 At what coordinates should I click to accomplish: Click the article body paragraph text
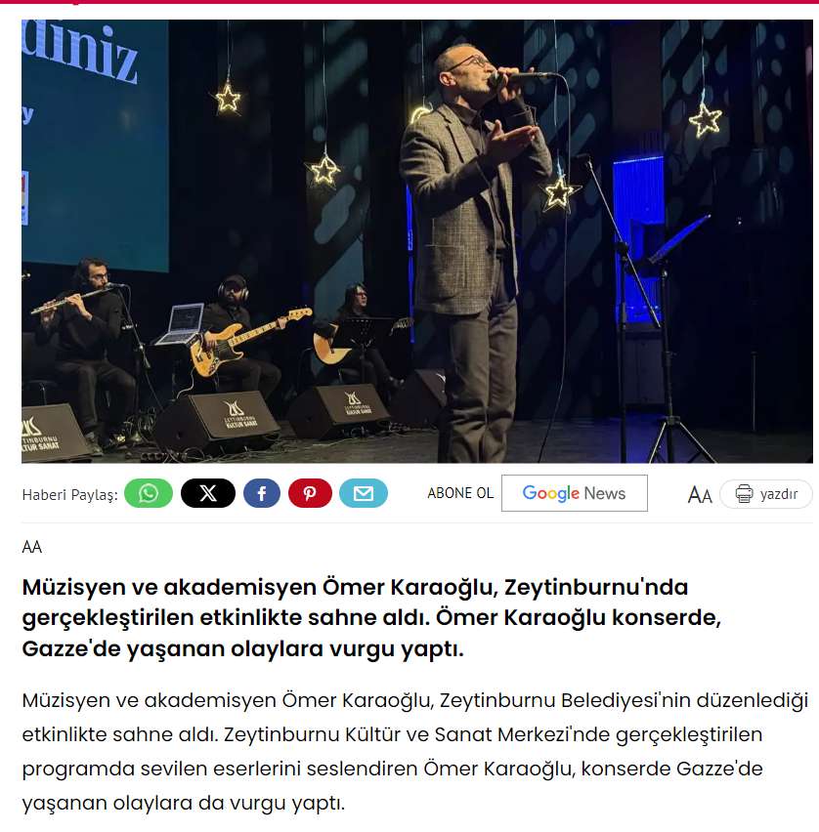[414, 751]
